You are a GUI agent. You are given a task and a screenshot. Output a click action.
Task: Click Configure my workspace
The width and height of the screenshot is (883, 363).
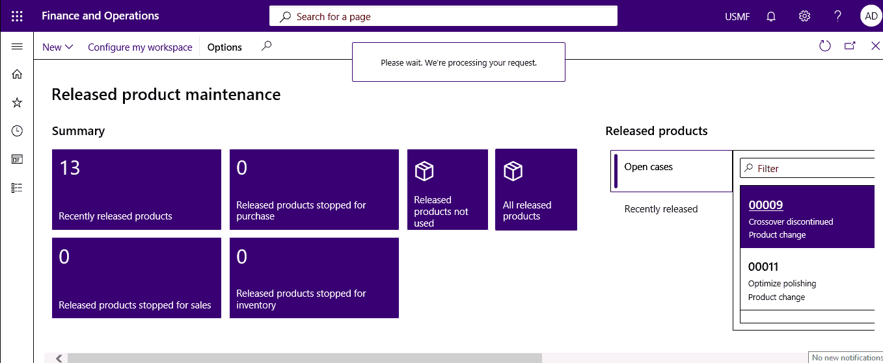click(x=140, y=47)
